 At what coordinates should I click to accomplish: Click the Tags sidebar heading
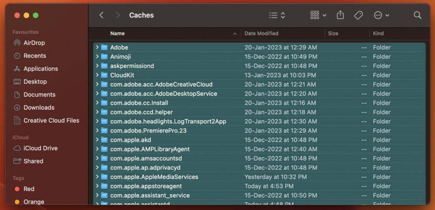pos(18,178)
